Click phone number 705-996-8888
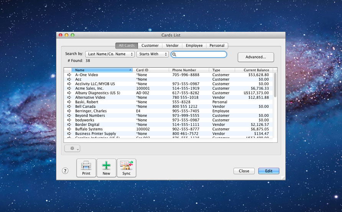This screenshot has height=212, width=342. point(186,75)
